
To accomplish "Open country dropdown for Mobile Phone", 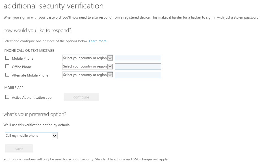I will pyautogui.click(x=88, y=58).
